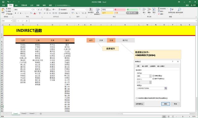
Task: Open the Allow type dropdown in dialog
Action: click(150, 76)
